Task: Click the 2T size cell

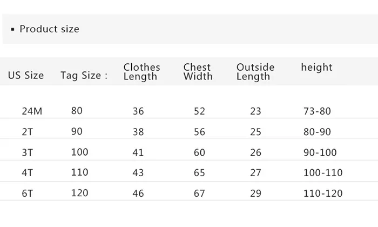Action: [27, 132]
